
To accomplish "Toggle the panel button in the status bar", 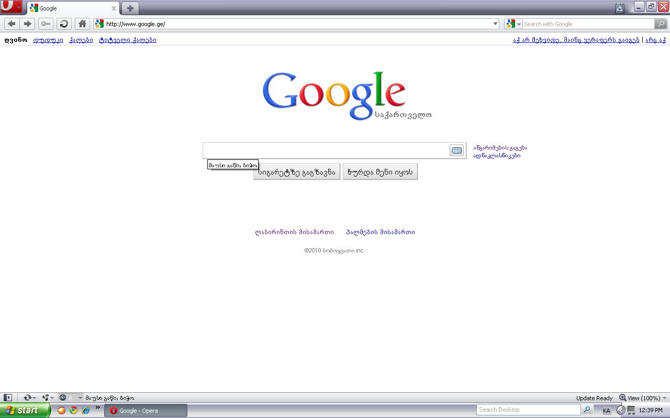I will coord(8,398).
